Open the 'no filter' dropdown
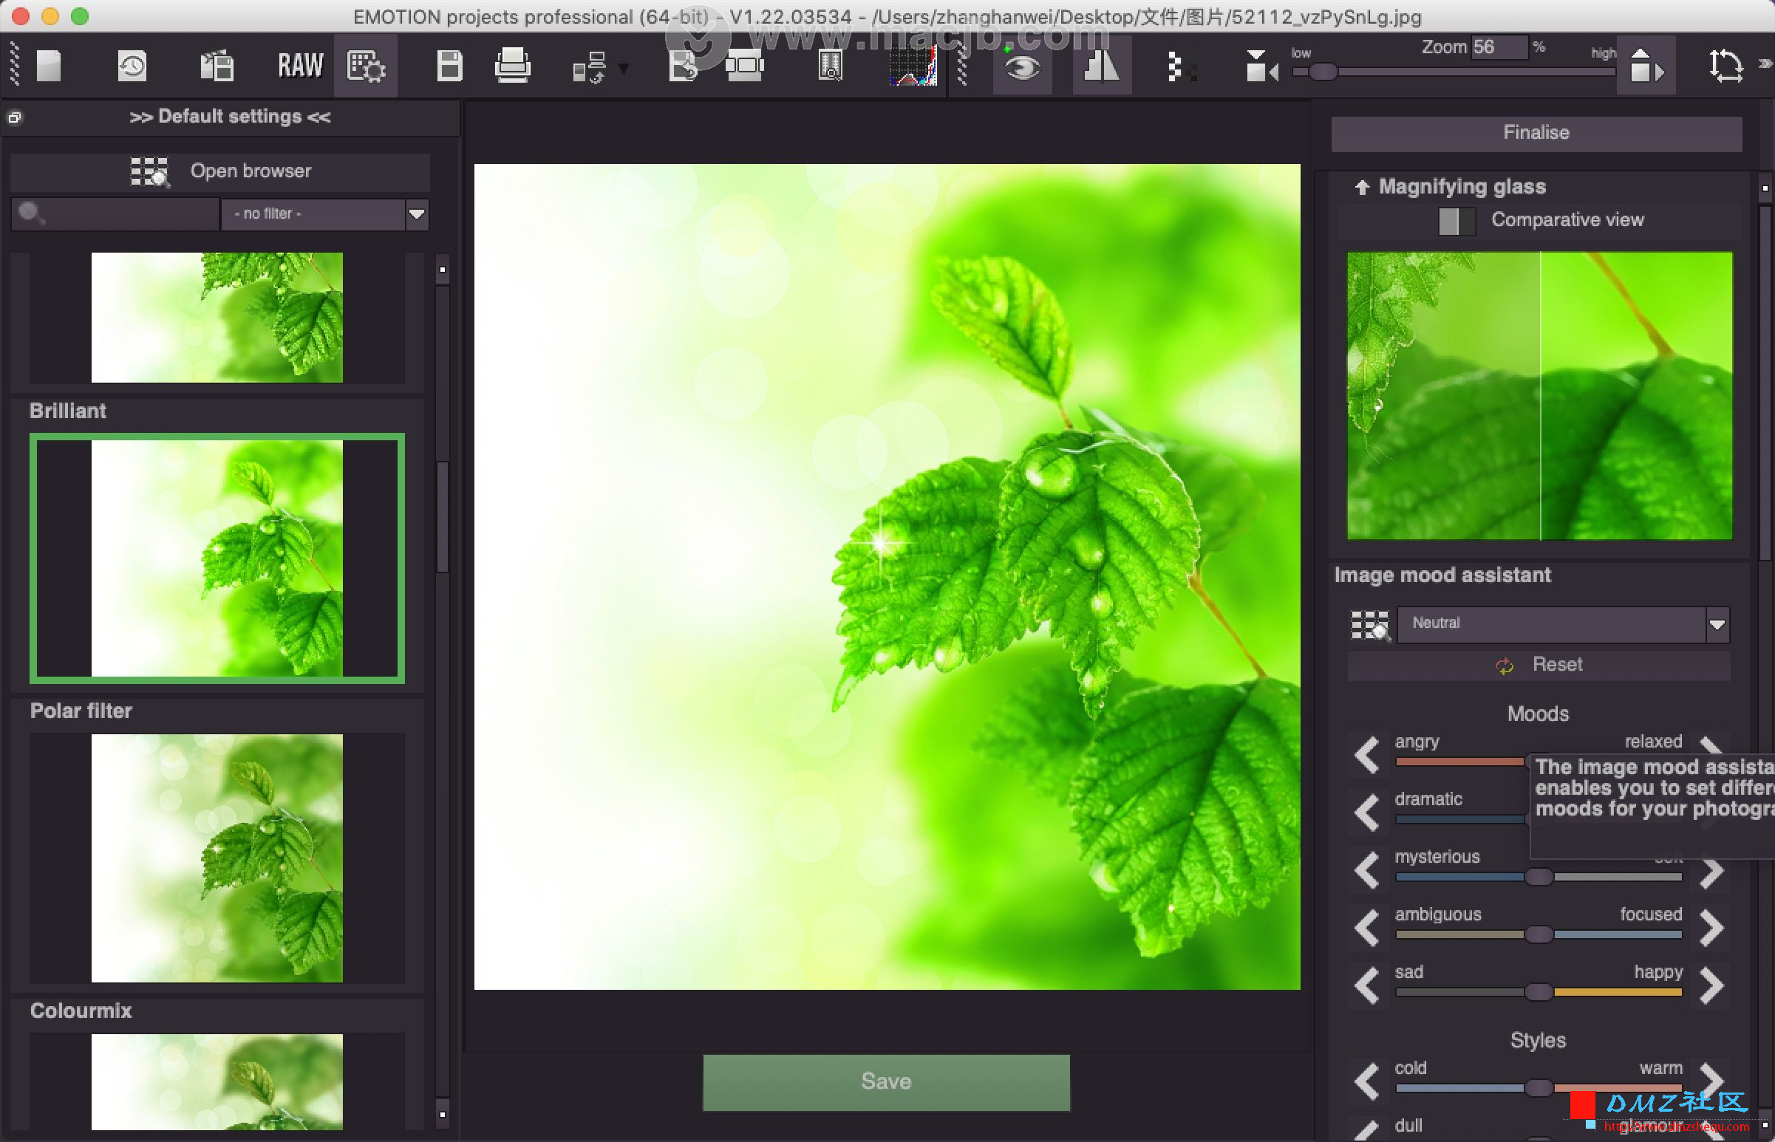This screenshot has height=1142, width=1775. click(x=325, y=213)
